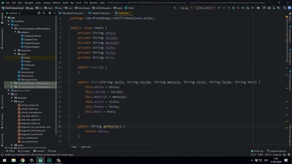Click the Profile app gauge icon
The height and width of the screenshot is (164, 292).
click(x=243, y=8)
